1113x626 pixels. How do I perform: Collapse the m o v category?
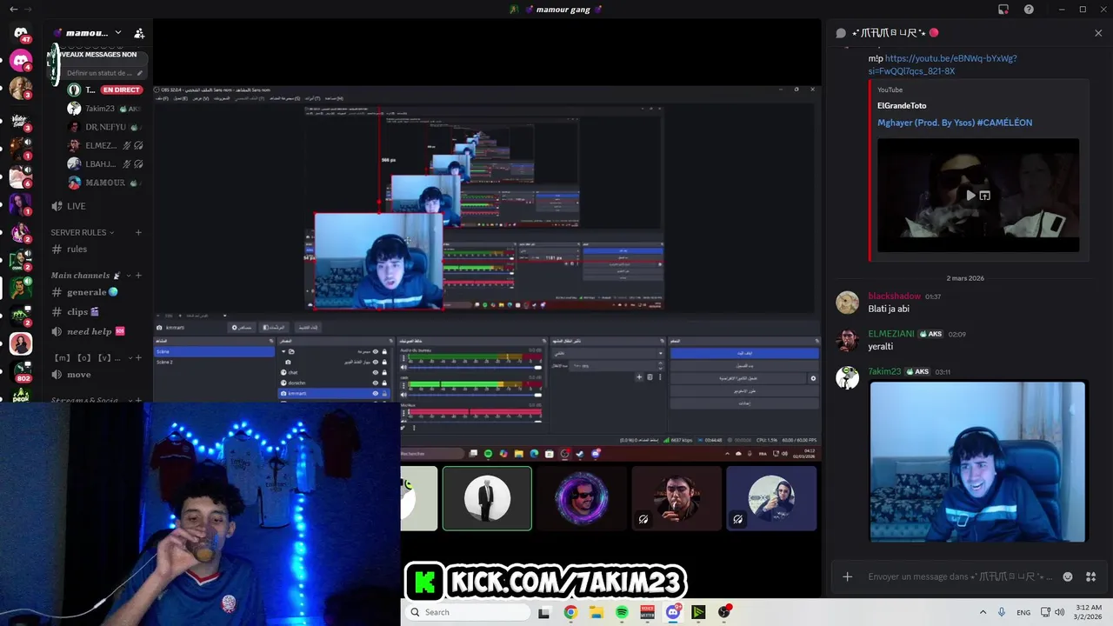(90, 357)
